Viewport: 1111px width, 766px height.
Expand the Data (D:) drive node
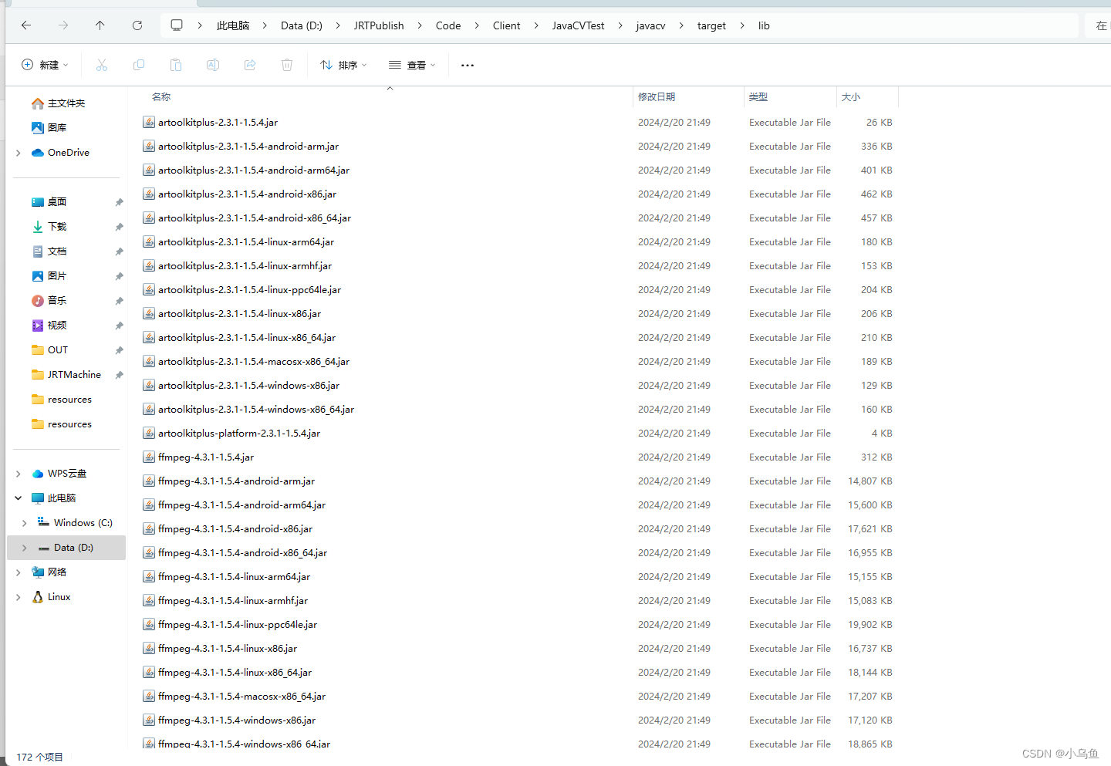click(x=25, y=548)
